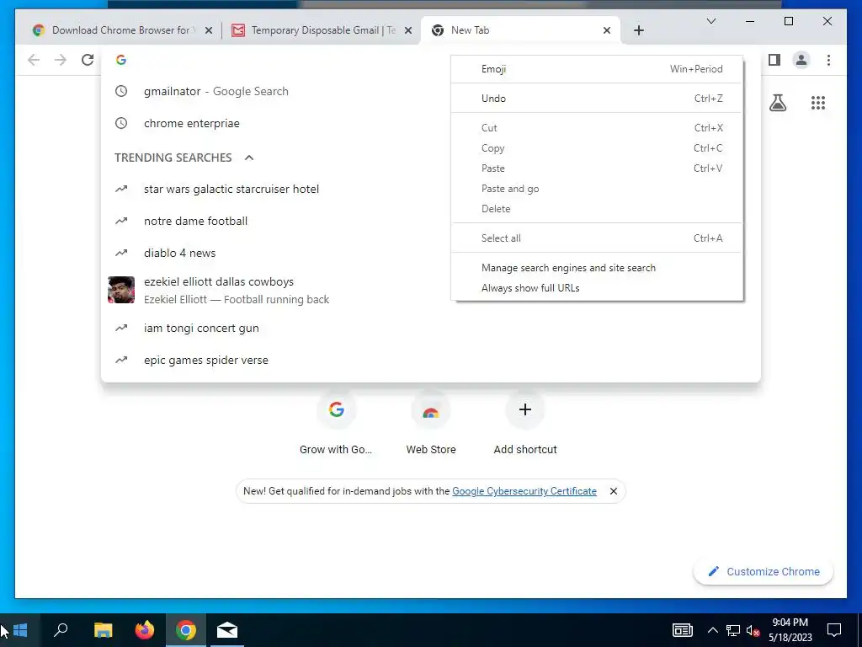Image resolution: width=862 pixels, height=647 pixels.
Task: Open the Google apps grid icon
Action: coord(818,103)
